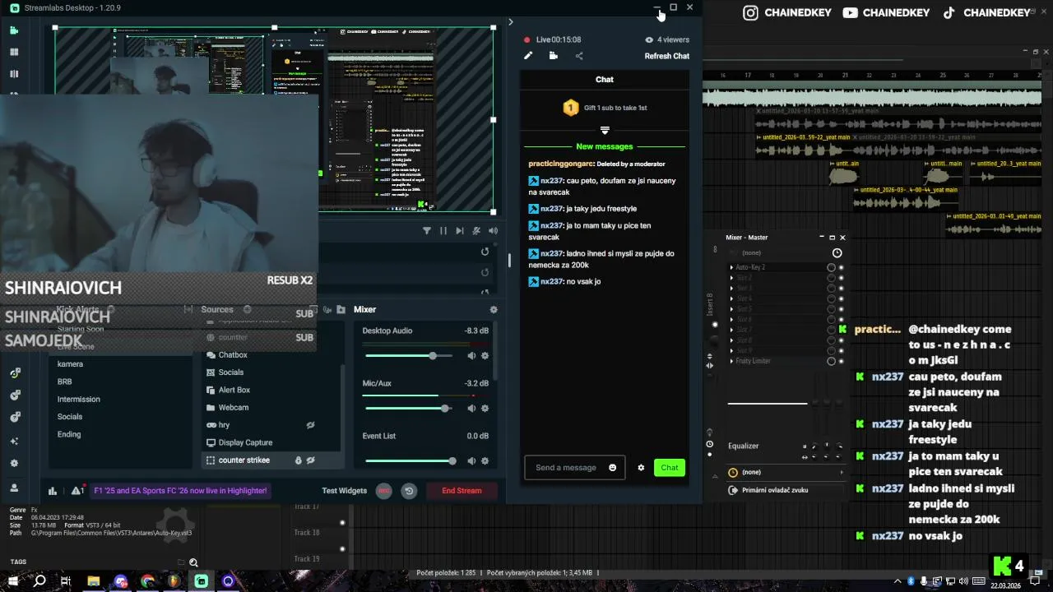Send message with green Chat button
Image resolution: width=1053 pixels, height=592 pixels.
[x=670, y=468]
